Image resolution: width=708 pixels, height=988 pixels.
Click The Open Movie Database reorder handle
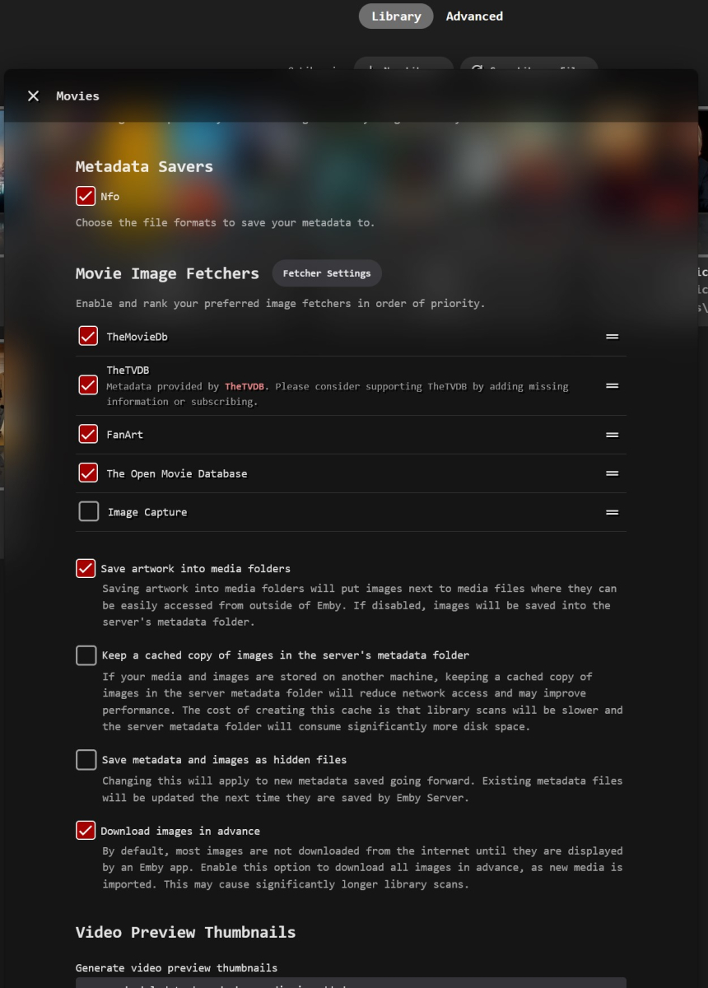612,473
